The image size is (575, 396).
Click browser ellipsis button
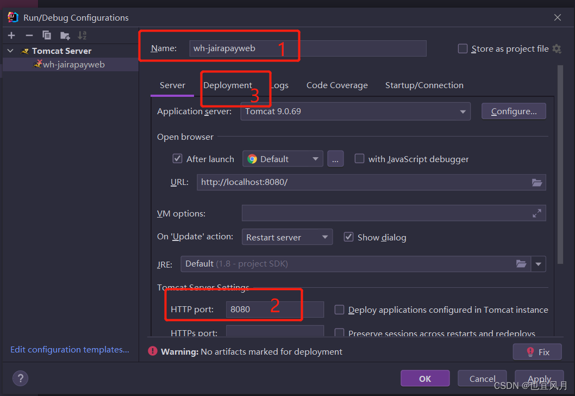[335, 159]
